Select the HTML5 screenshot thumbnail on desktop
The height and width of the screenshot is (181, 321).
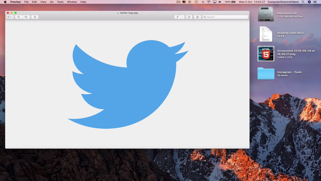pyautogui.click(x=266, y=54)
